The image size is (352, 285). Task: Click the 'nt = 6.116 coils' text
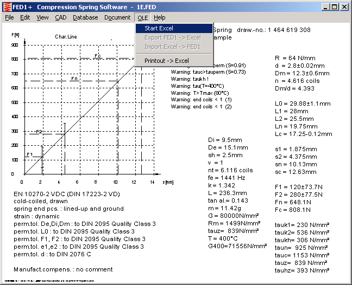click(230, 170)
